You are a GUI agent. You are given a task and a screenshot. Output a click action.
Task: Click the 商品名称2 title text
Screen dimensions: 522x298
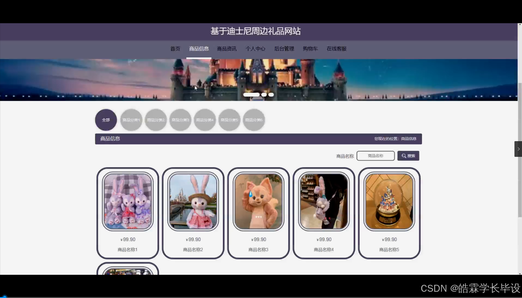click(x=193, y=250)
